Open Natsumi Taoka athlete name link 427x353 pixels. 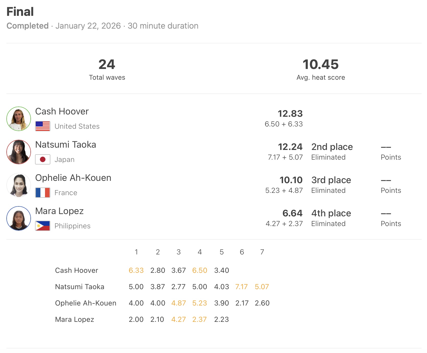click(65, 145)
